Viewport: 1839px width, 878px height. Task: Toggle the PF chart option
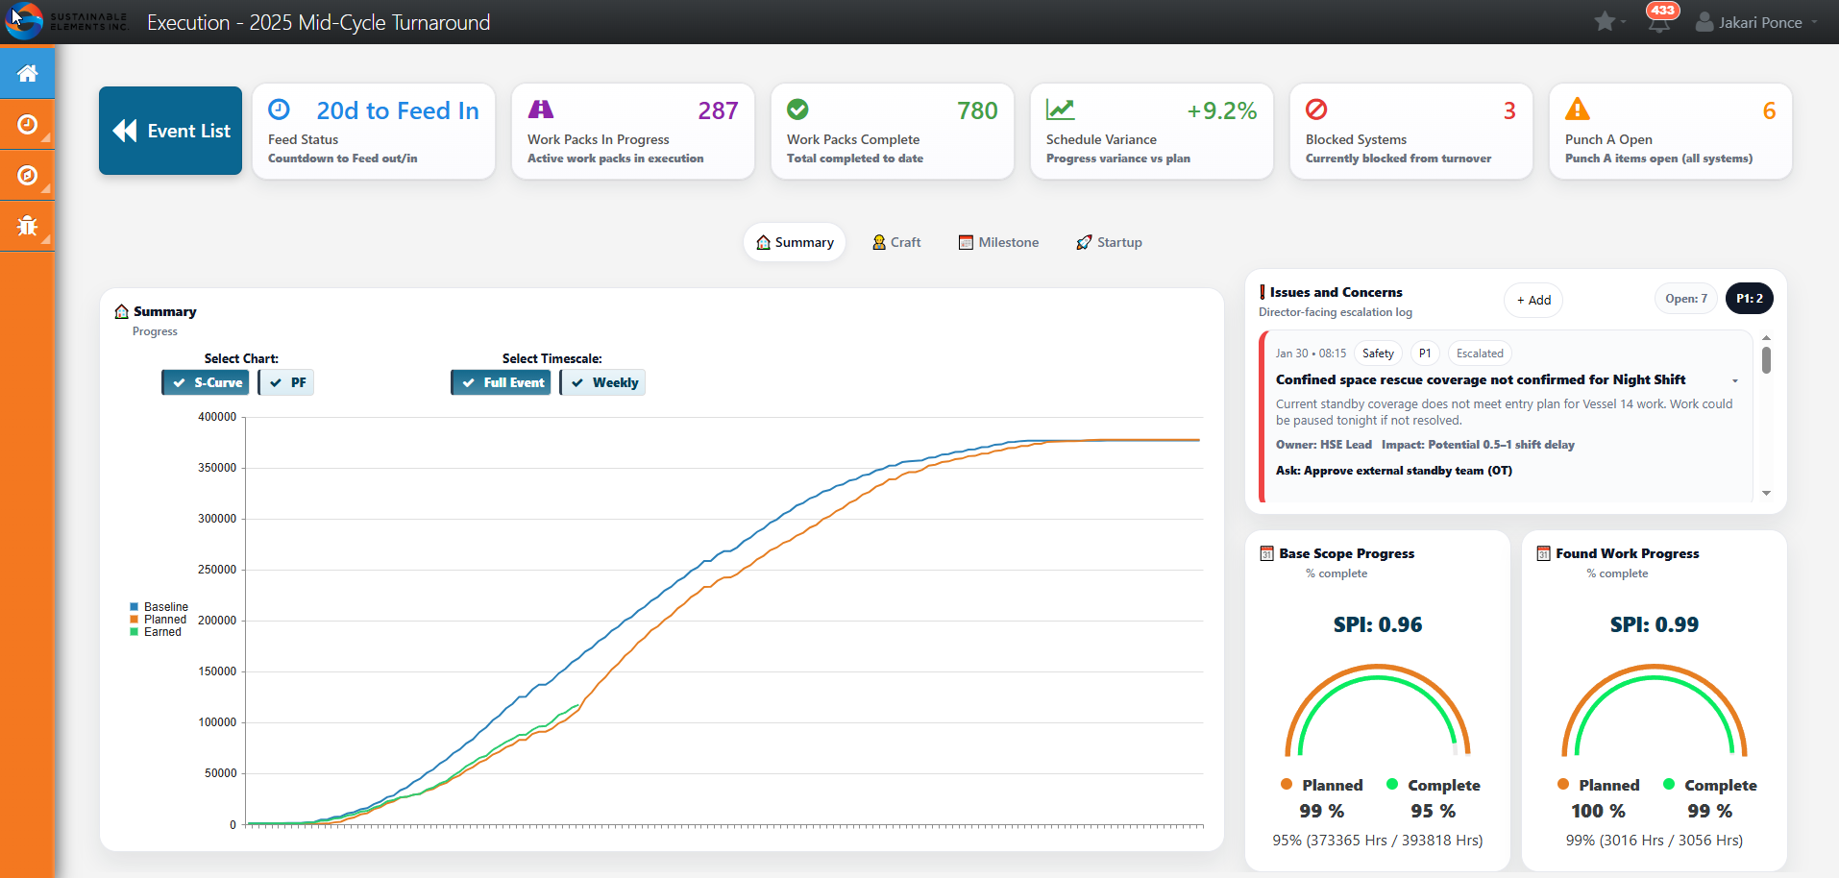click(286, 382)
